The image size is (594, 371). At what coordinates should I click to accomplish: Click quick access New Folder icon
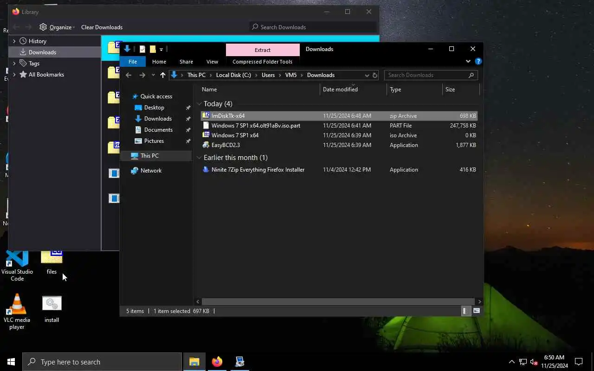(152, 49)
